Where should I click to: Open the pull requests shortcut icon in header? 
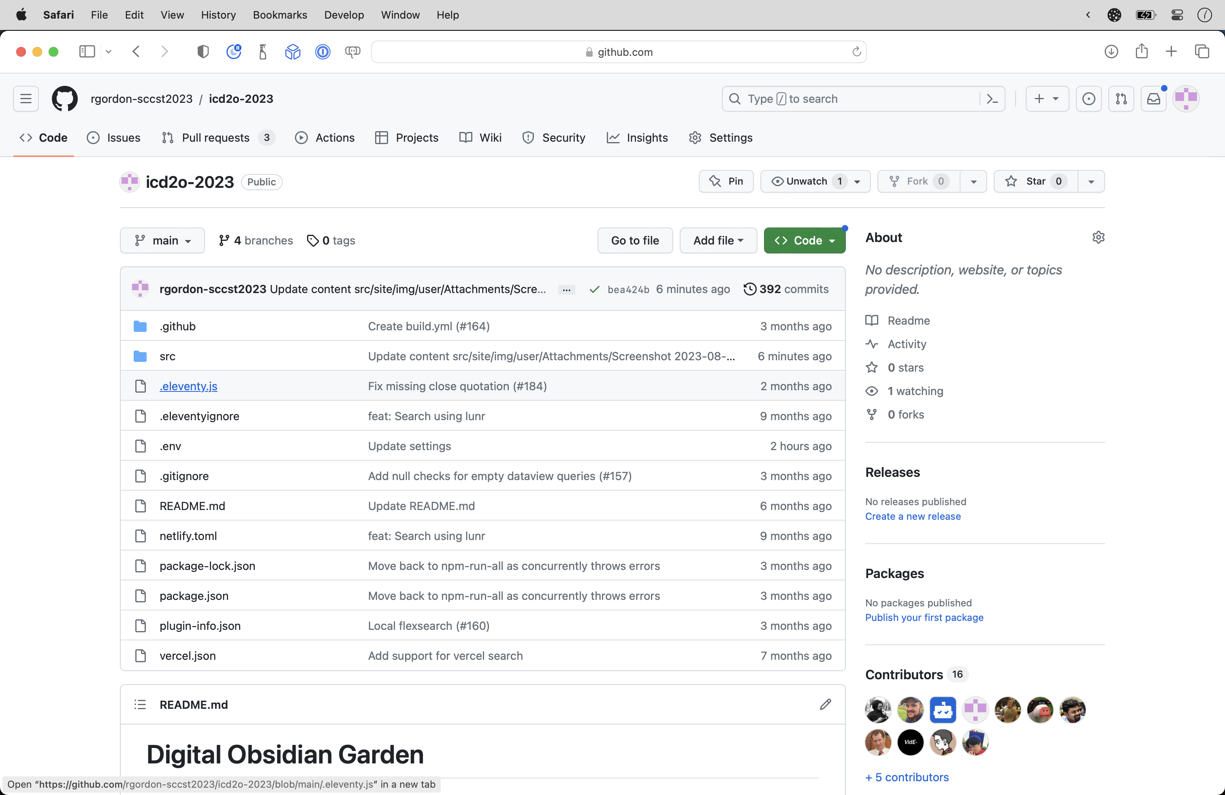tap(1121, 99)
